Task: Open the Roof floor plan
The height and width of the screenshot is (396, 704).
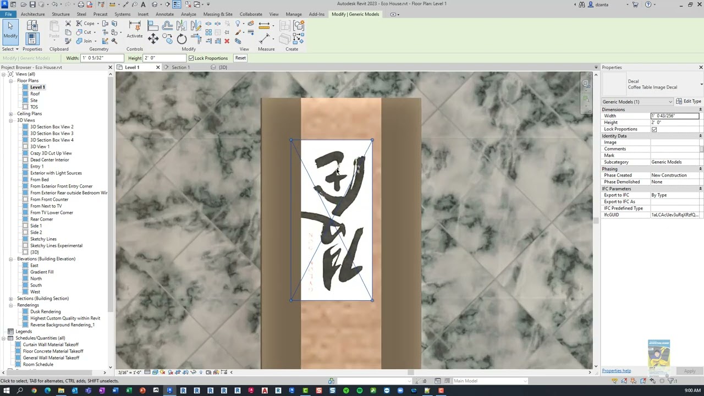Action: pos(35,94)
